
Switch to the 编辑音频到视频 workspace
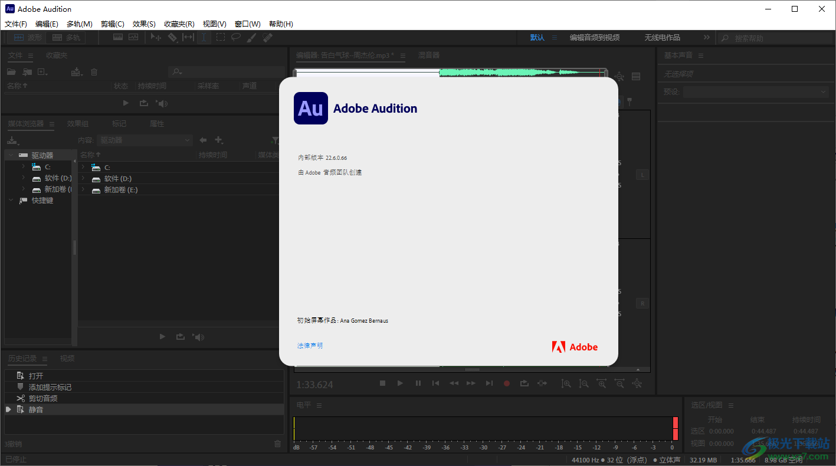(x=596, y=37)
